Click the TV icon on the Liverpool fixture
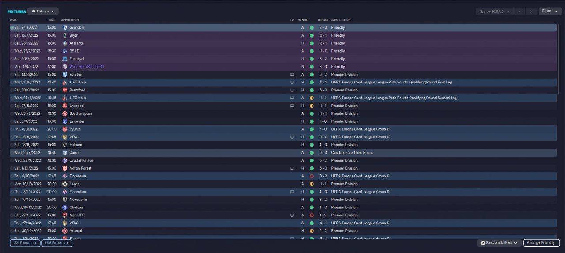 [x=291, y=106]
